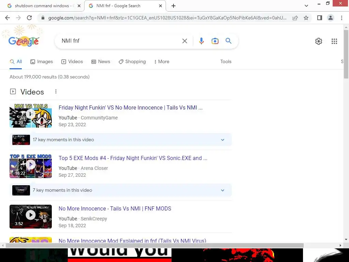Start voice search with microphone

click(x=201, y=41)
